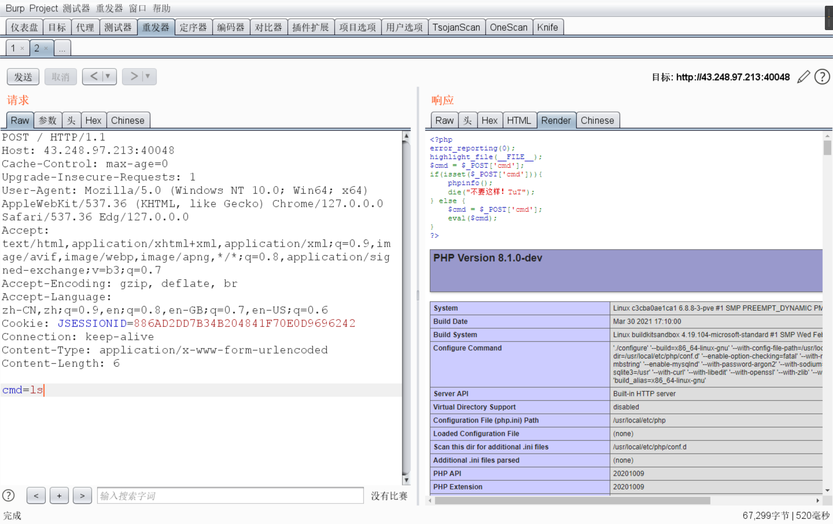Click response horizontal scrollbar thumb
This screenshot has width=833, height=524.
[x=572, y=500]
